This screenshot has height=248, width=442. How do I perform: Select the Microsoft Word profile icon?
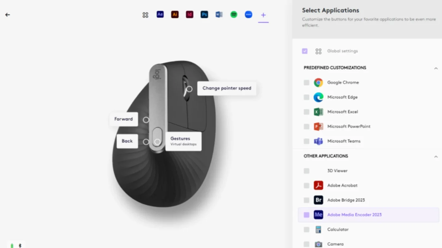pos(219,14)
